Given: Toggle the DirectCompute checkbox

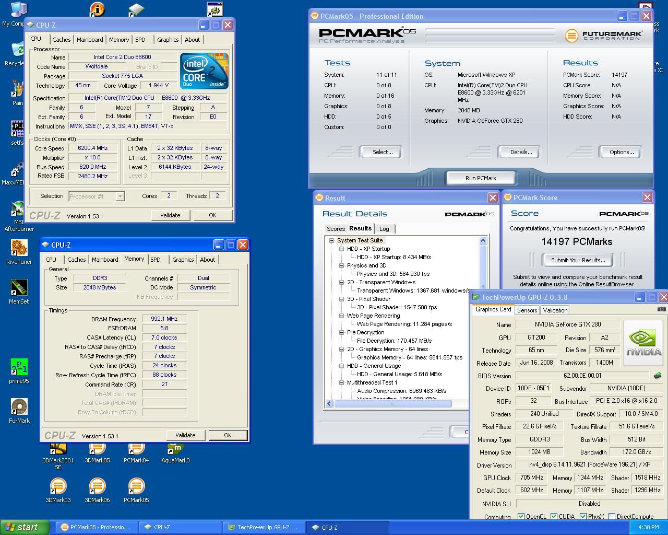Looking at the screenshot, I should coord(612,516).
